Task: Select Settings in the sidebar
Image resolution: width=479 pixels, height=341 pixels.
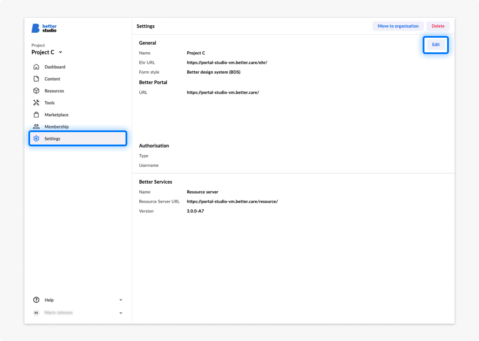Action: click(78, 138)
